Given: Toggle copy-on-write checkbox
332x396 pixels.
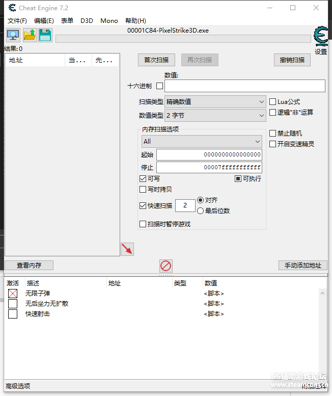Looking at the screenshot, I should pyautogui.click(x=143, y=190).
